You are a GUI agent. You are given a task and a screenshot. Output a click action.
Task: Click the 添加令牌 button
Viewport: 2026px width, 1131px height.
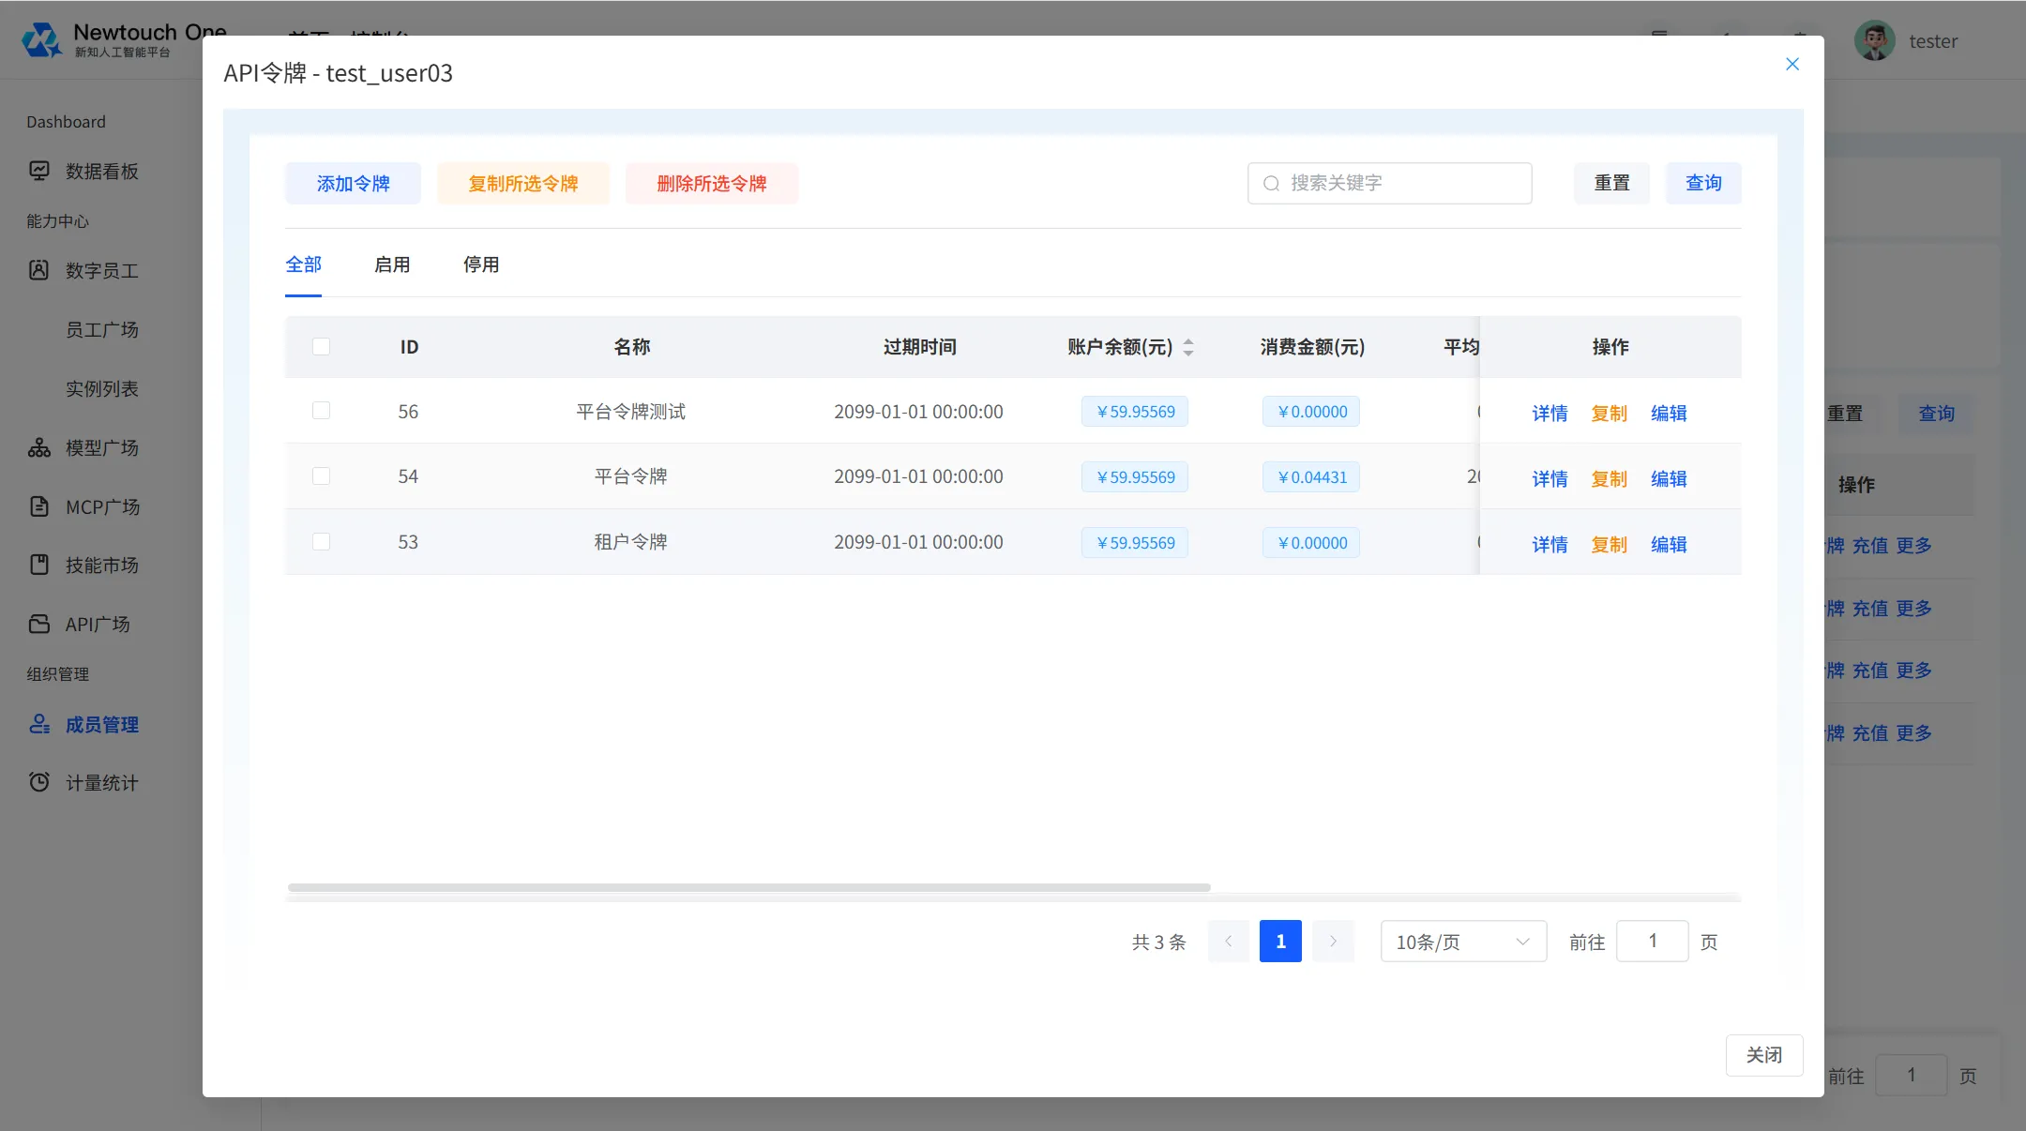353,184
